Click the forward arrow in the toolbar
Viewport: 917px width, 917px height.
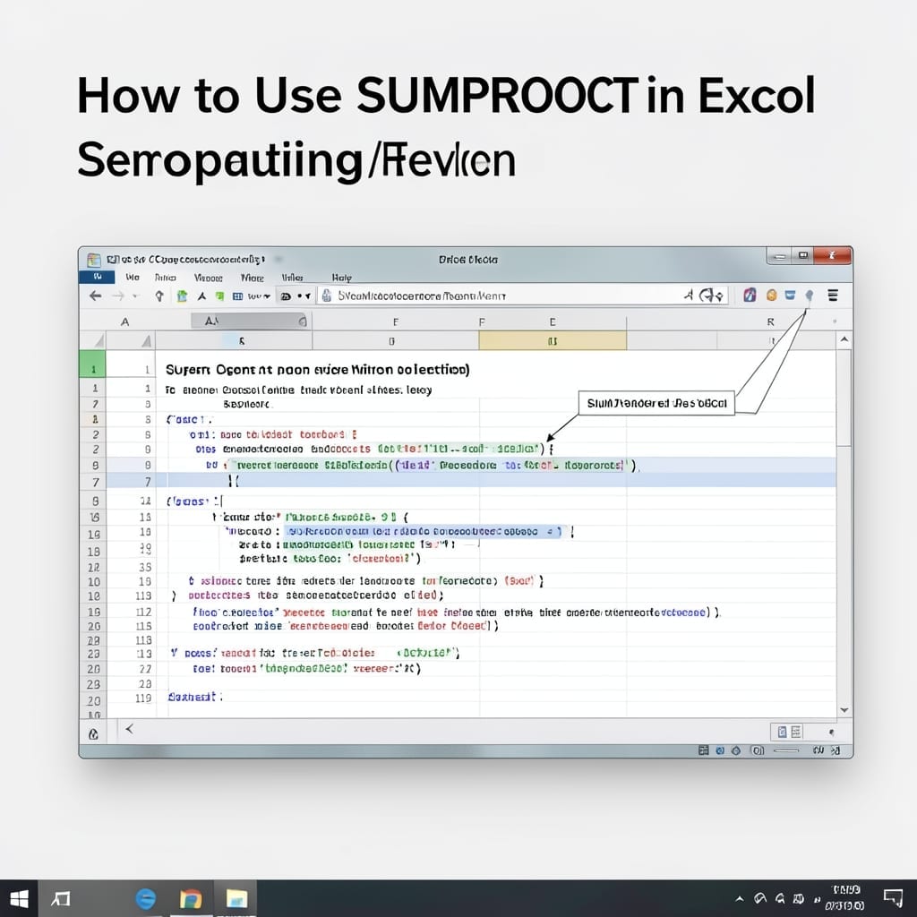click(x=118, y=296)
